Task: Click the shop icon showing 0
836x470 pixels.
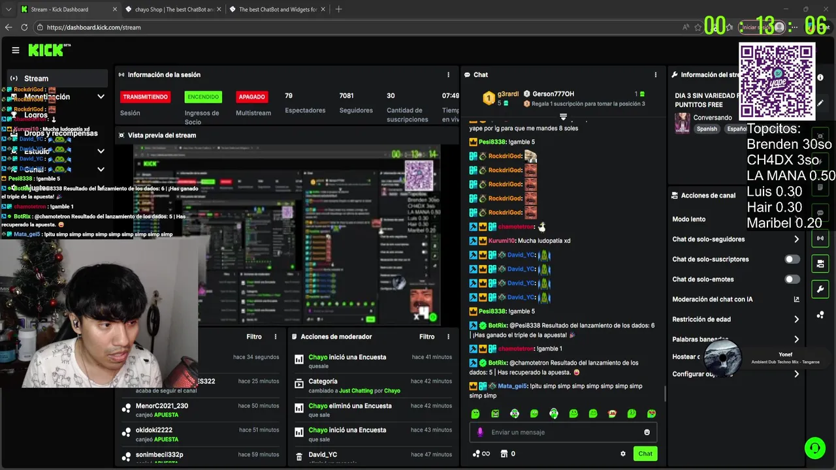Action: point(504,454)
